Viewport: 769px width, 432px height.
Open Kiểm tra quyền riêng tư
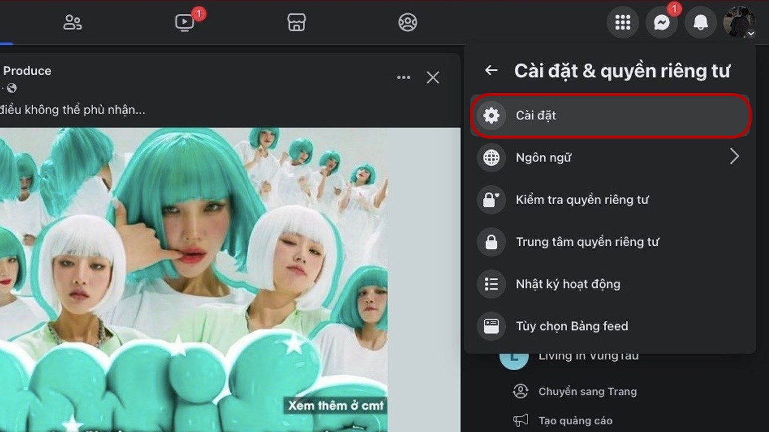click(x=610, y=199)
